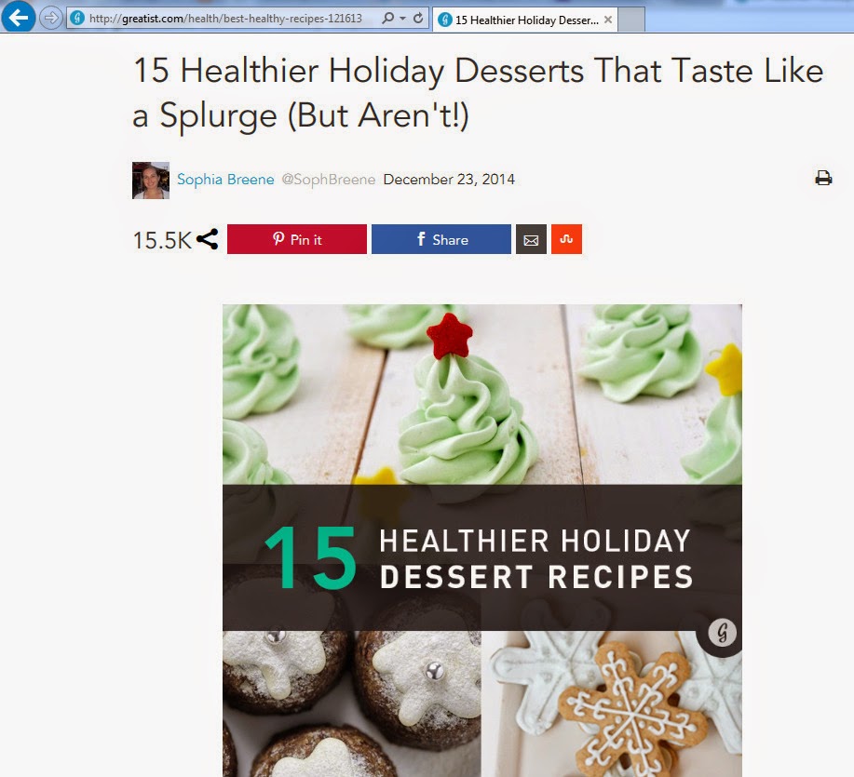The image size is (854, 777).
Task: Open Sophia Breene author profile link
Action: 225,179
